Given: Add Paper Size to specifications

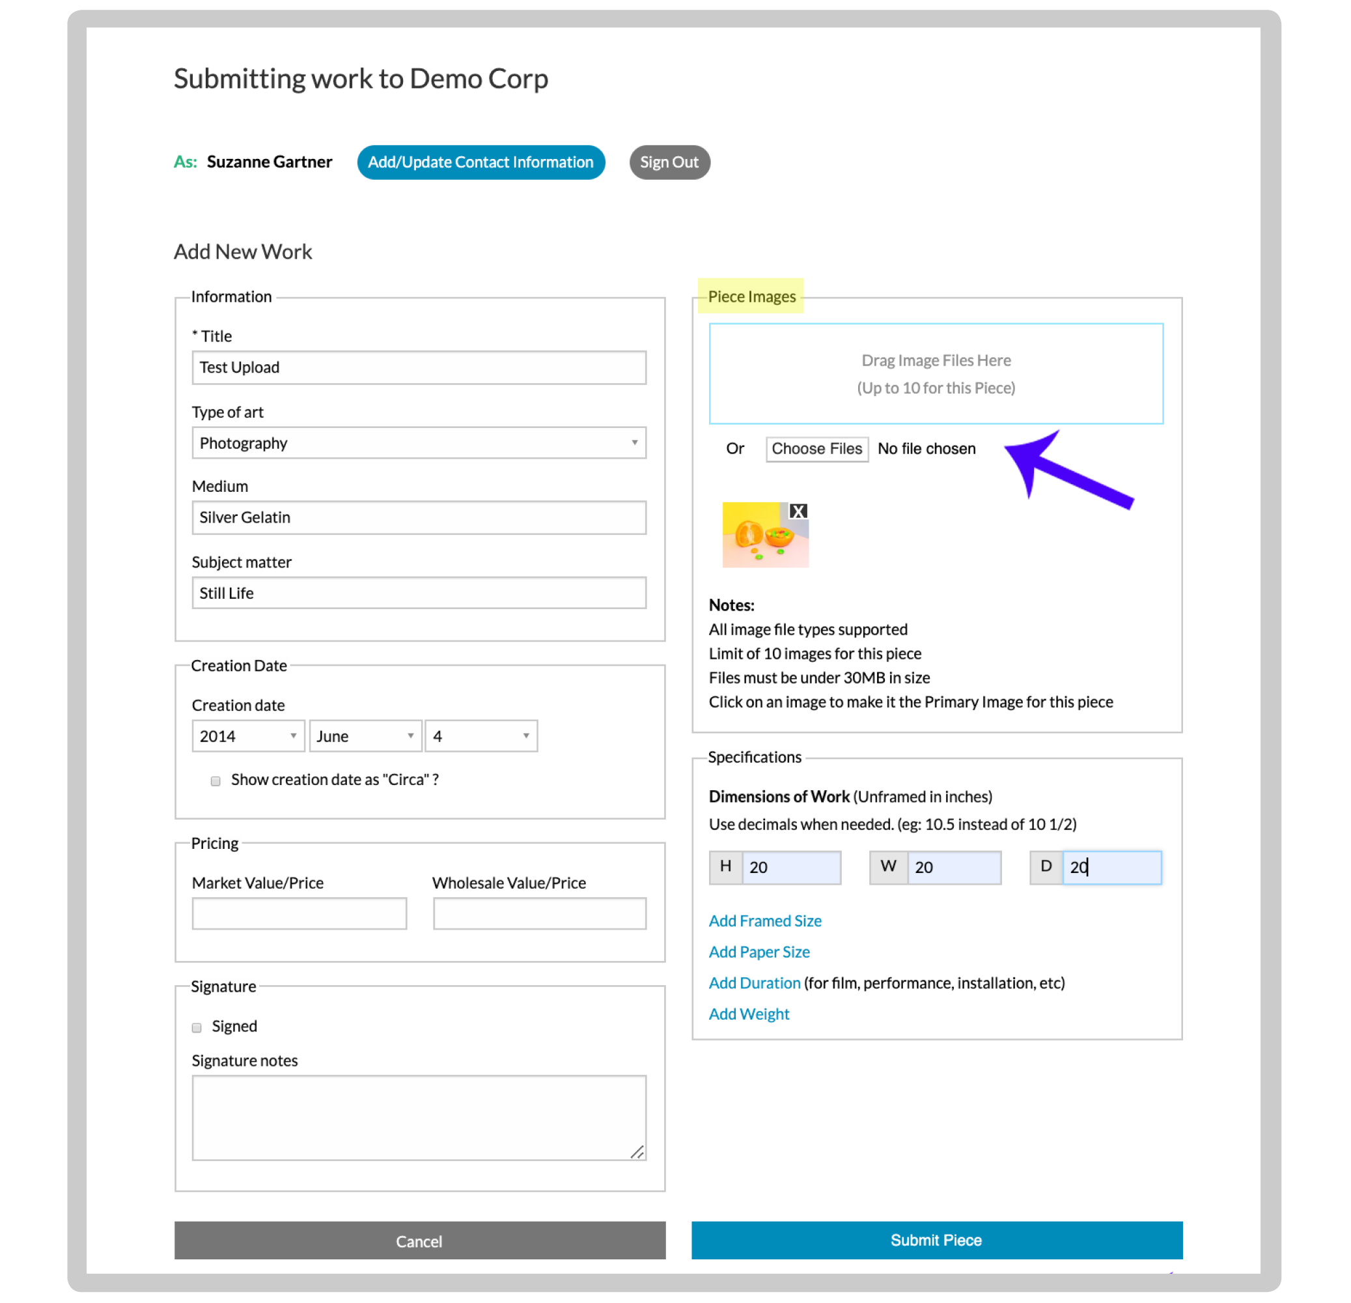Looking at the screenshot, I should pos(759,951).
